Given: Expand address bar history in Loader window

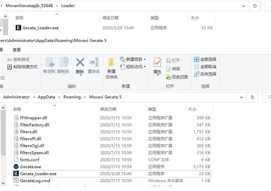Looking at the screenshot, I should (x=244, y=6).
